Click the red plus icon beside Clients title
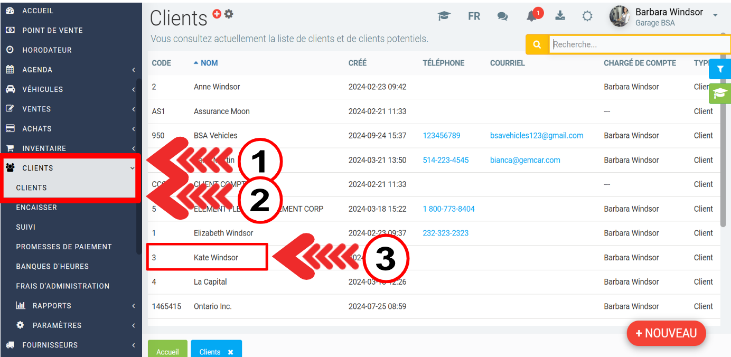The width and height of the screenshot is (731, 357). coord(217,14)
